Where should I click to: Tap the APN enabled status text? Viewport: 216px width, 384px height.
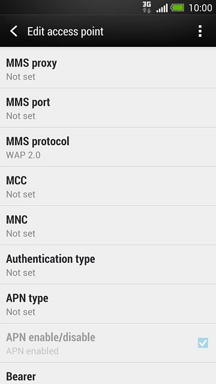(x=32, y=351)
